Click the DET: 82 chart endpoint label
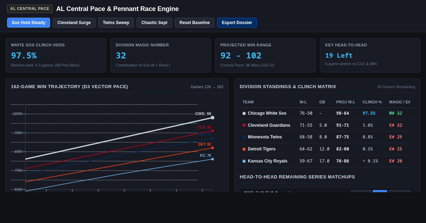 [204, 144]
